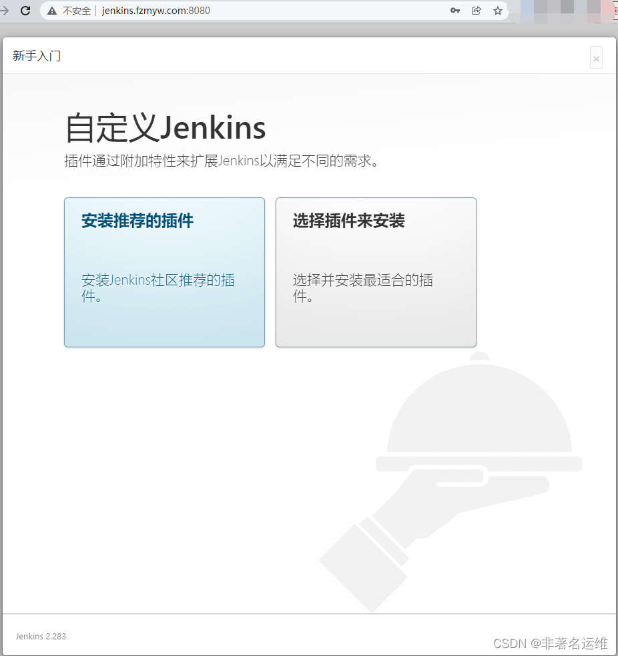
Task: Choose 安装推荐的插件 to install suggested plugins
Action: coord(165,273)
